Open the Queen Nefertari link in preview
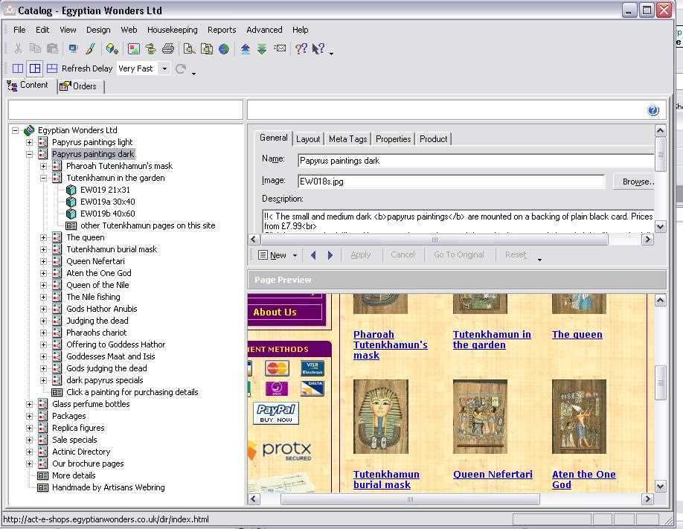683x529 pixels. [x=493, y=475]
